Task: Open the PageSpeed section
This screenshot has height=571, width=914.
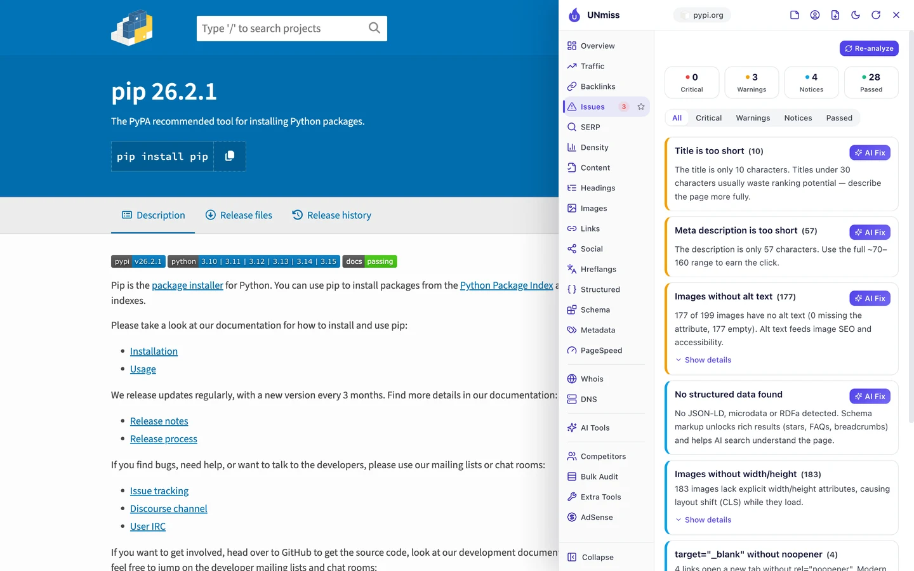Action: 606,350
